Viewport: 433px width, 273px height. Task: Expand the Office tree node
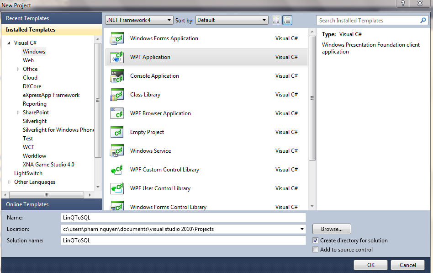tap(18, 69)
